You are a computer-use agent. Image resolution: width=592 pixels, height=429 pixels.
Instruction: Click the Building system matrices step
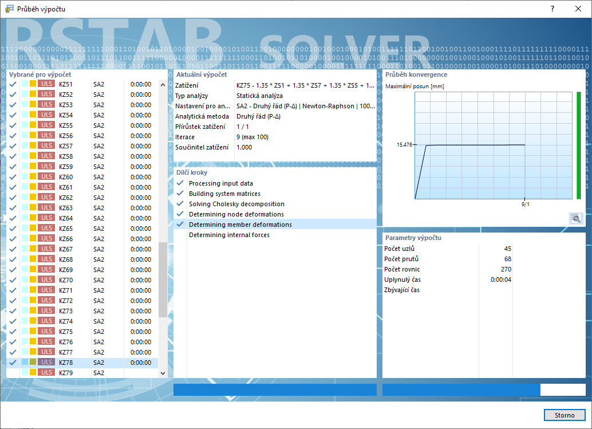[224, 194]
